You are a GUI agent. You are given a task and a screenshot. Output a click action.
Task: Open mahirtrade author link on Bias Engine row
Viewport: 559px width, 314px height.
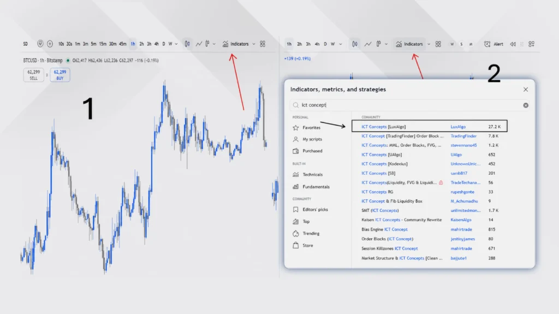[x=461, y=229]
